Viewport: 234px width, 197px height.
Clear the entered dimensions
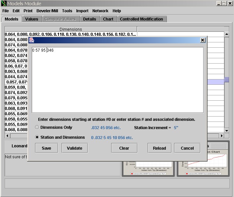(124, 148)
